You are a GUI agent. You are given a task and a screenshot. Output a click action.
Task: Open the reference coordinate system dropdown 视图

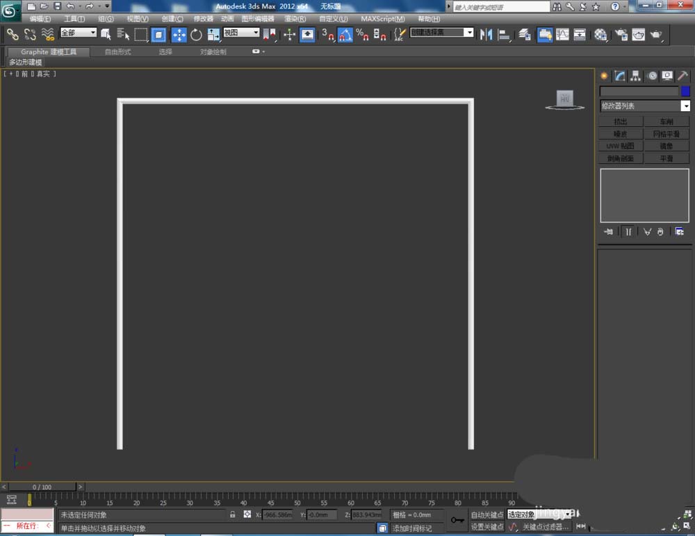coord(241,33)
